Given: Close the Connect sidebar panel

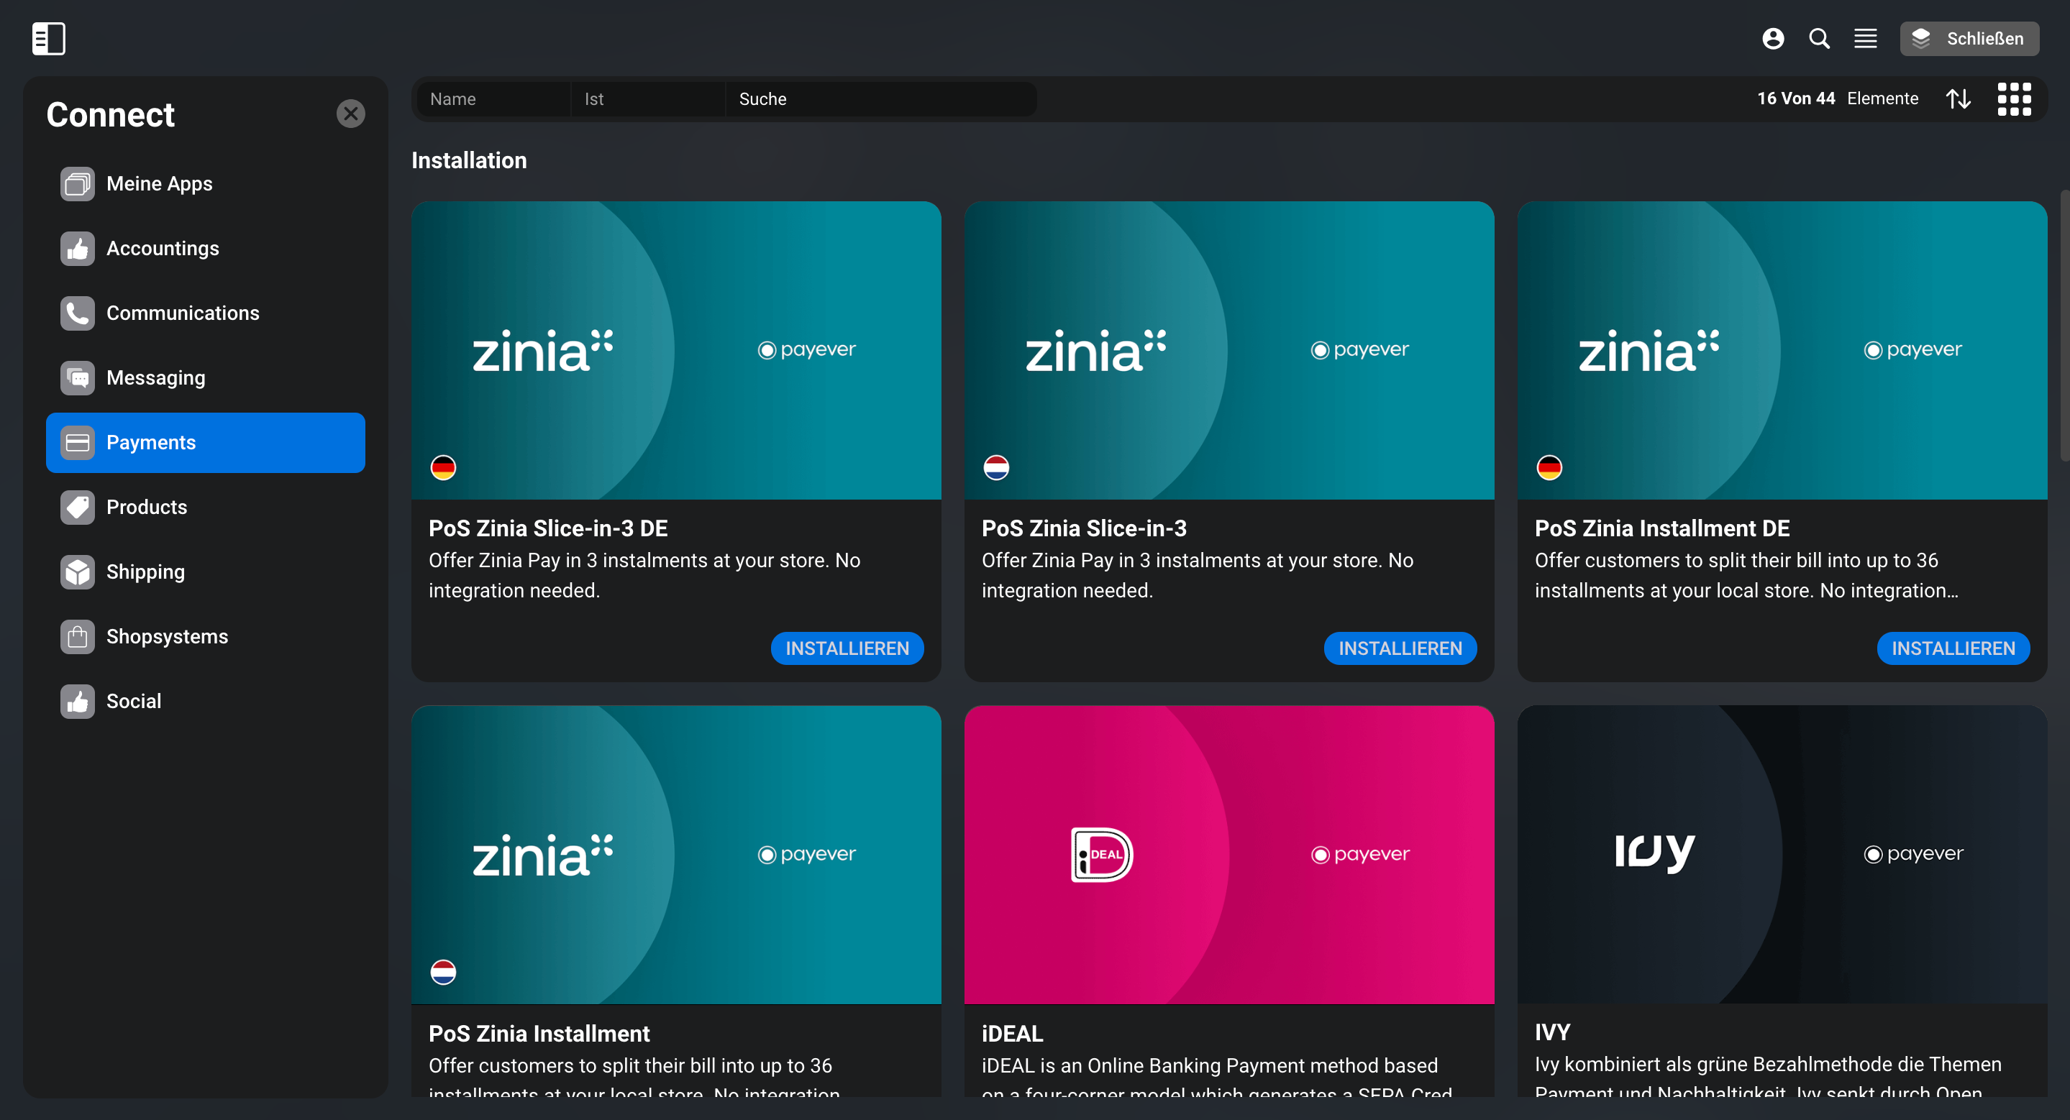Looking at the screenshot, I should (x=350, y=113).
